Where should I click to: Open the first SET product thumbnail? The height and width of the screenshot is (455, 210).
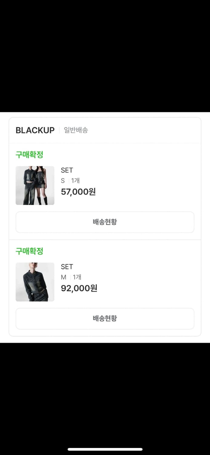[35, 185]
